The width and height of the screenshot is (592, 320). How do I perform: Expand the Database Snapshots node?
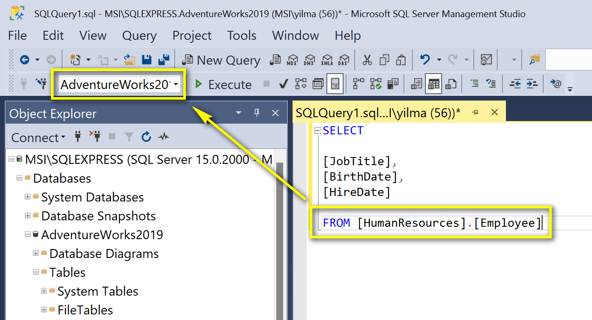click(27, 216)
